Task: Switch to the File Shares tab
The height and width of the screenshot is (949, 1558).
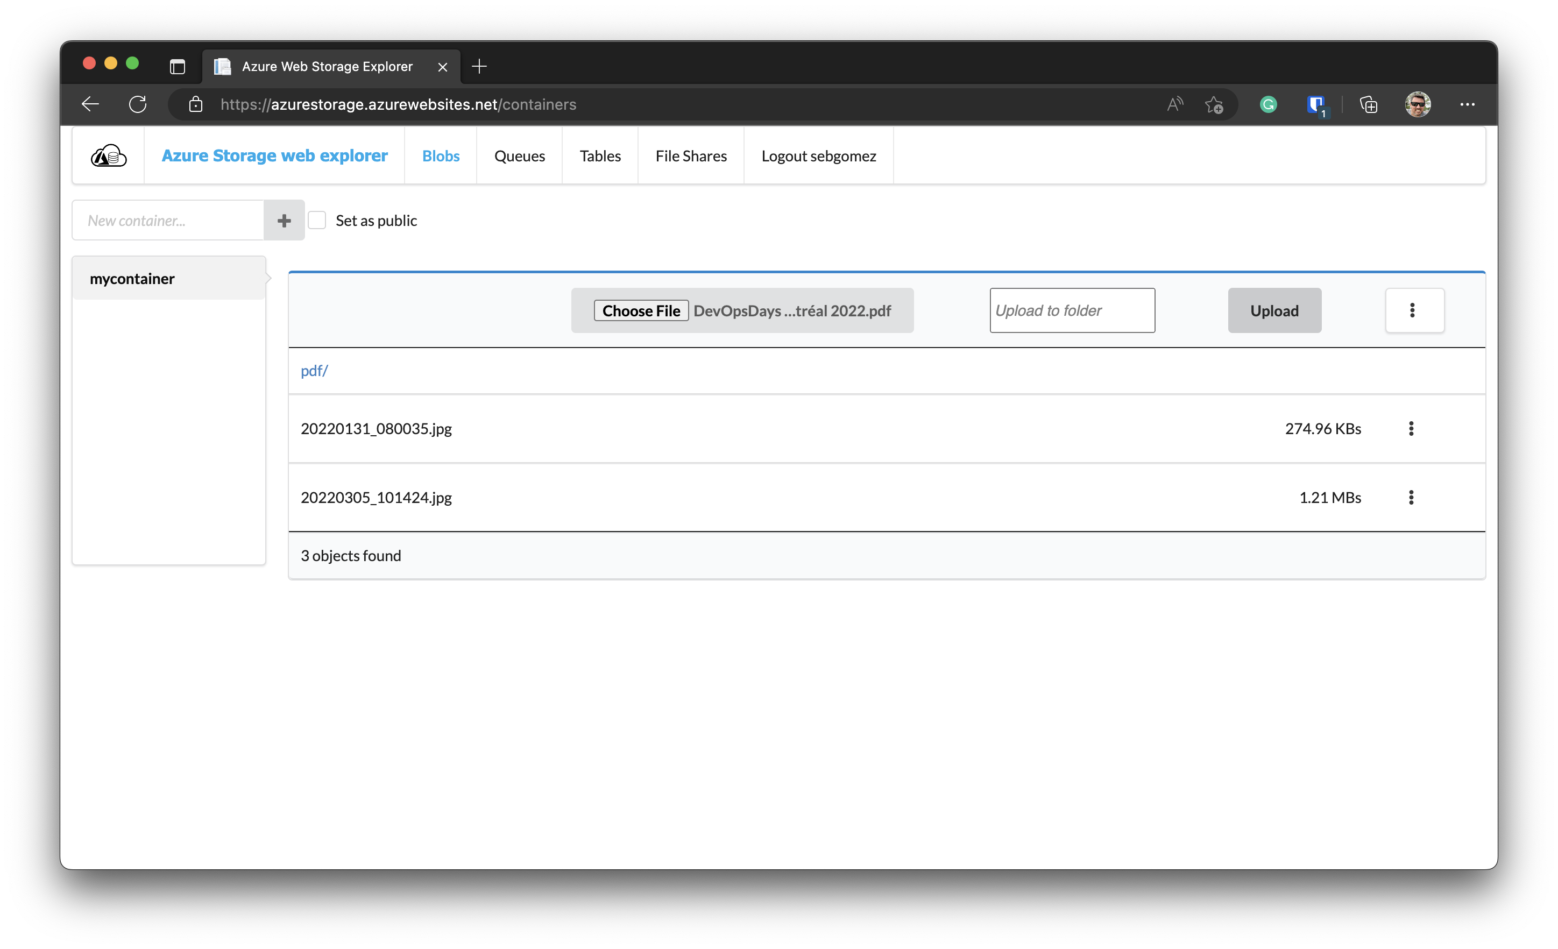Action: (x=690, y=156)
